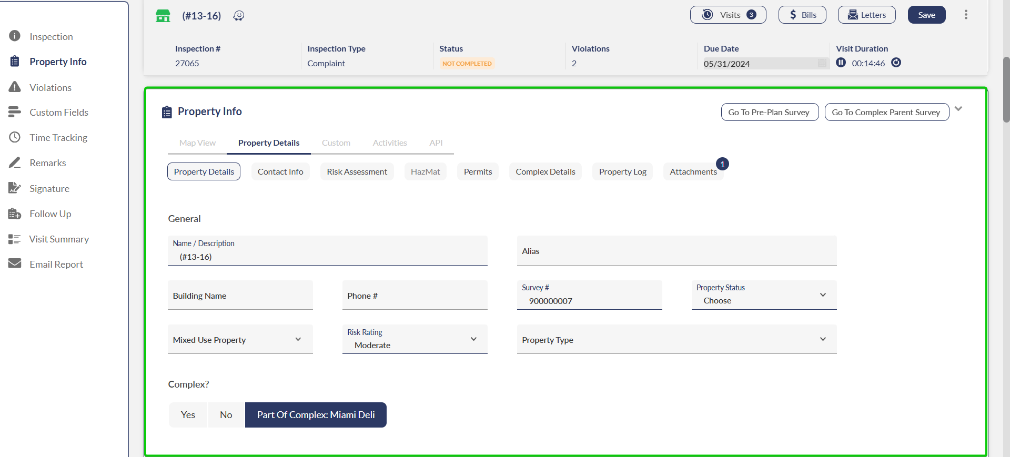Open Violations in the sidebar
The height and width of the screenshot is (457, 1010).
(50, 87)
